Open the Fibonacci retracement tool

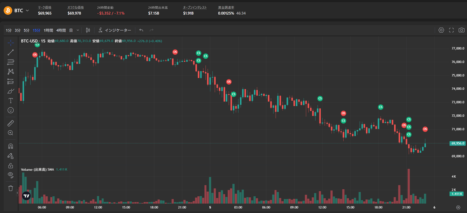click(x=11, y=62)
